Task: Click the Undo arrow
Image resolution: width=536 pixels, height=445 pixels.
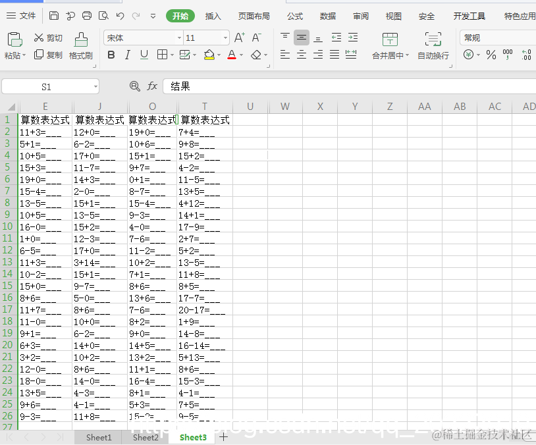Action: [x=120, y=16]
